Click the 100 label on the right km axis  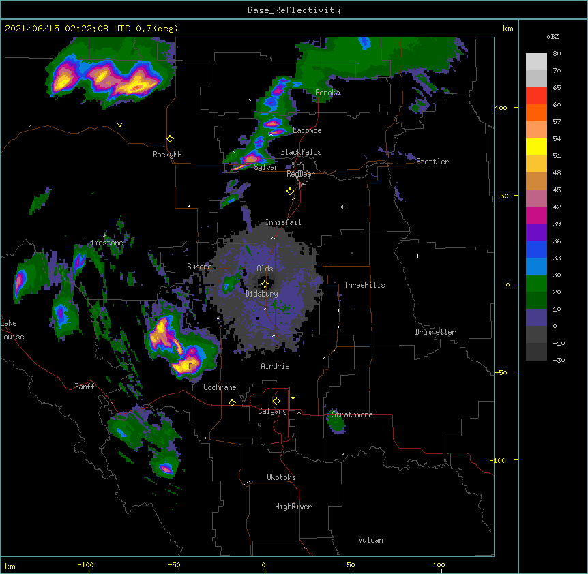[x=501, y=108]
